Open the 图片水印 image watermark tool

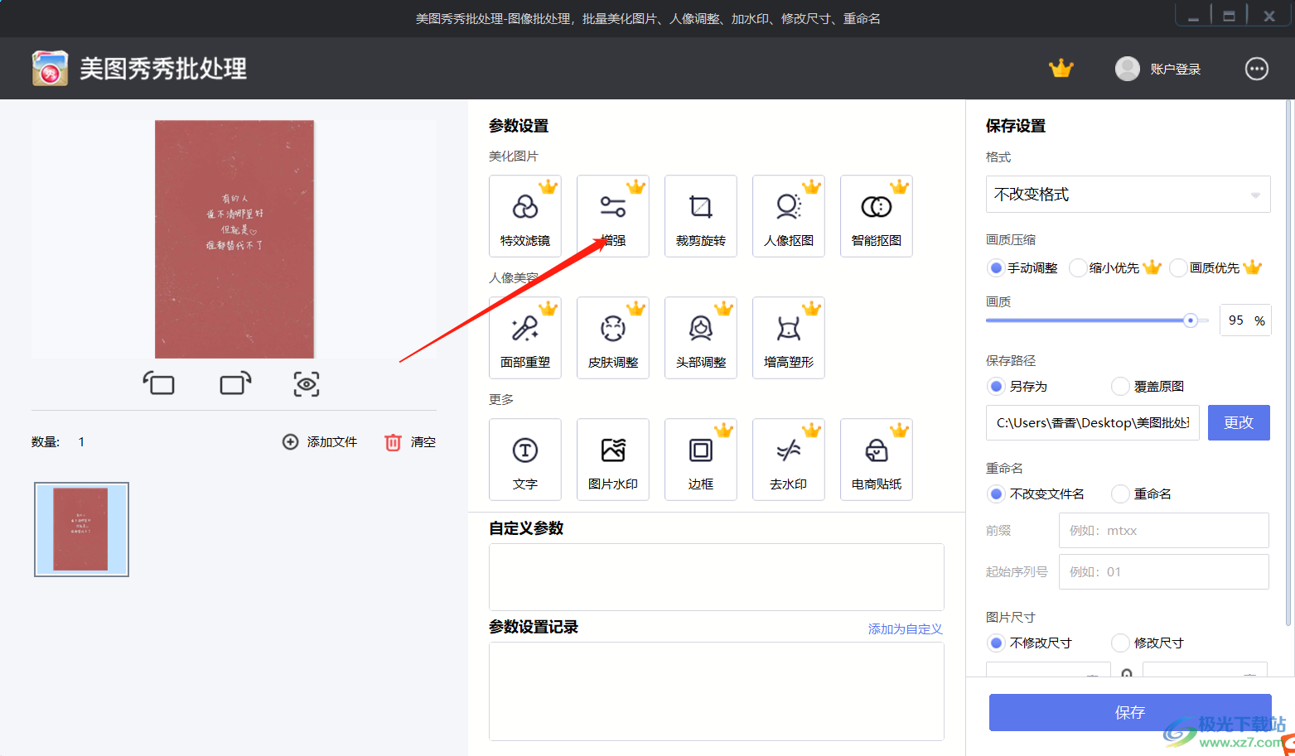[613, 460]
